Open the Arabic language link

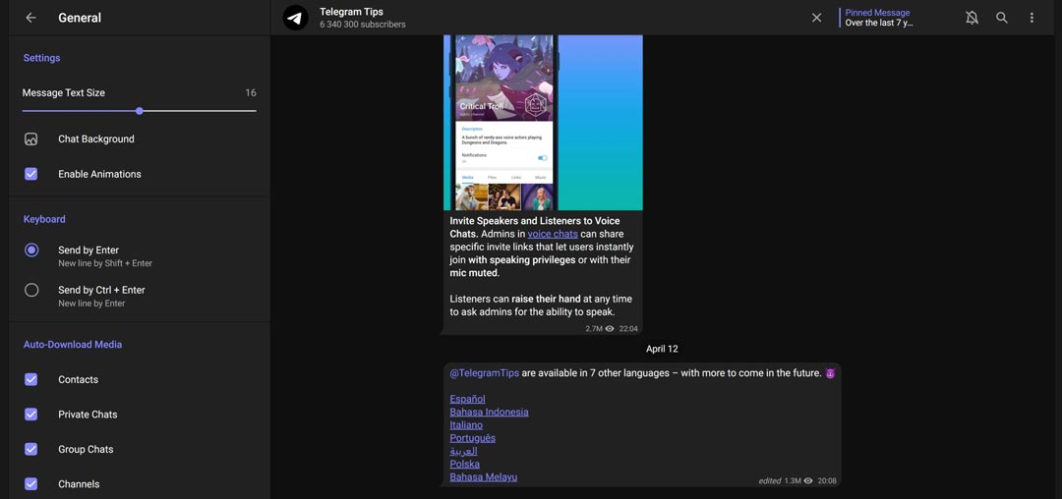coord(463,451)
